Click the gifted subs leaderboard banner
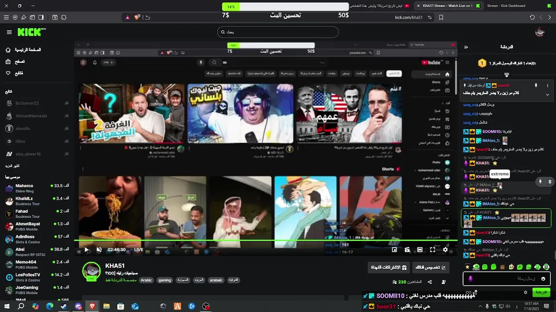The width and height of the screenshot is (556, 312). click(x=507, y=63)
